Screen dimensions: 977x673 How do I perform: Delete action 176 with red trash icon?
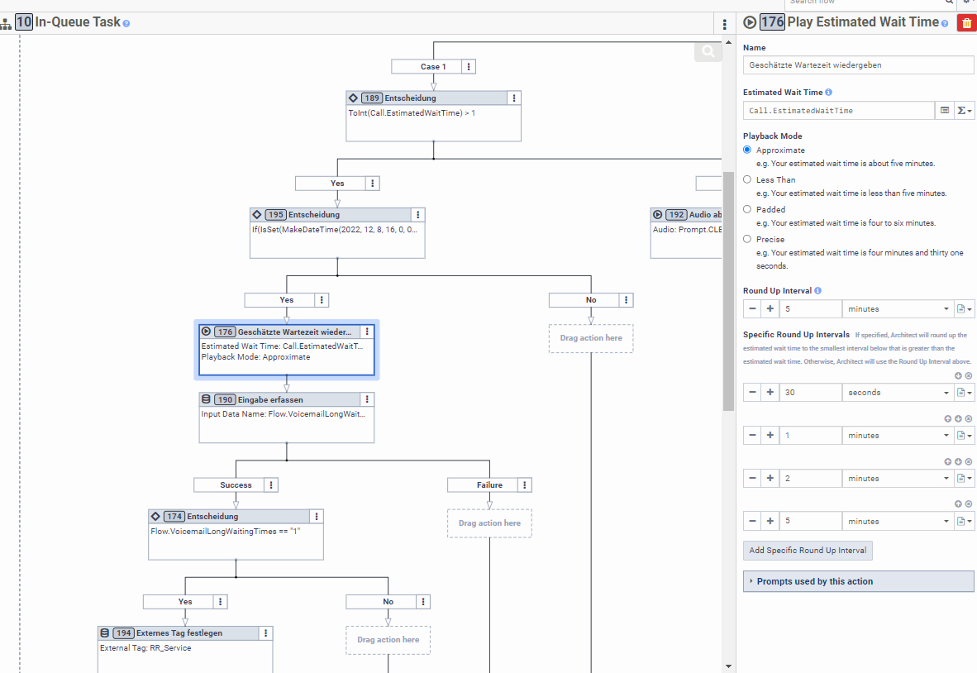[x=966, y=23]
